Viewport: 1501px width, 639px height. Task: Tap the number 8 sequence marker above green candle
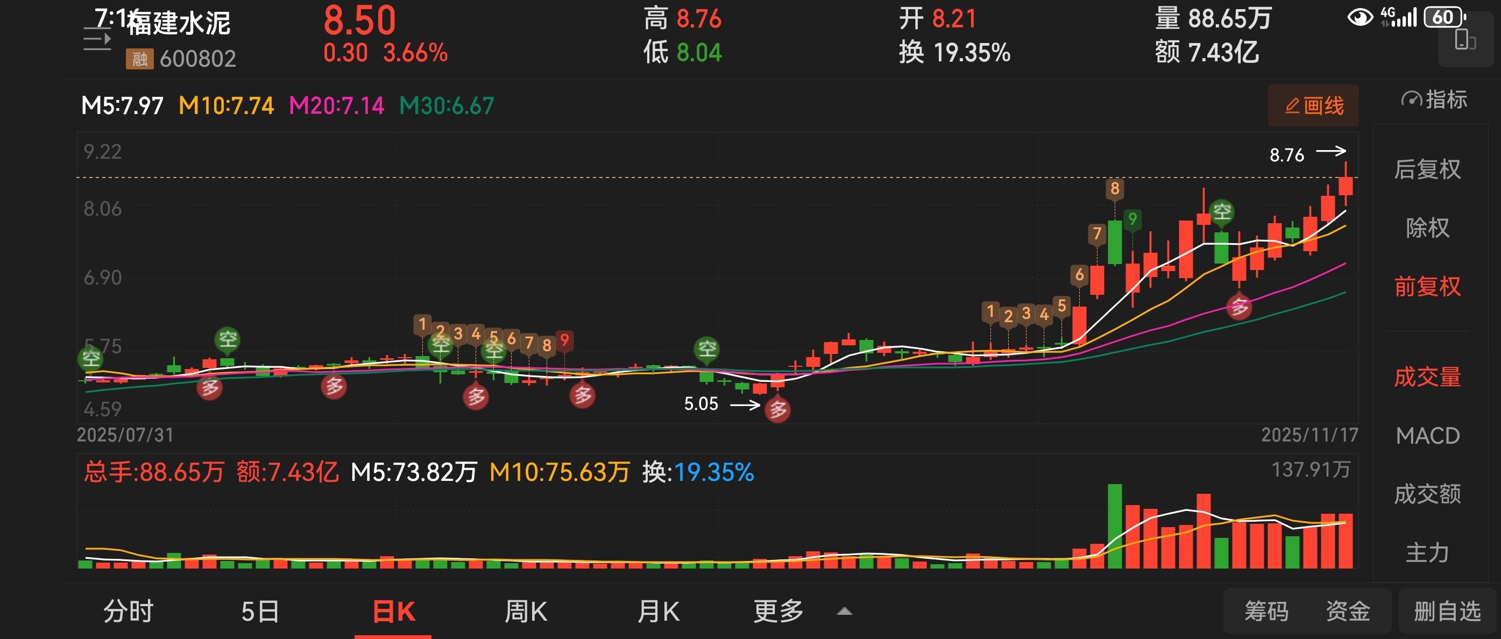(1114, 189)
